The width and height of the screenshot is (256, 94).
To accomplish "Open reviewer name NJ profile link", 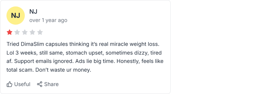I will (33, 11).
